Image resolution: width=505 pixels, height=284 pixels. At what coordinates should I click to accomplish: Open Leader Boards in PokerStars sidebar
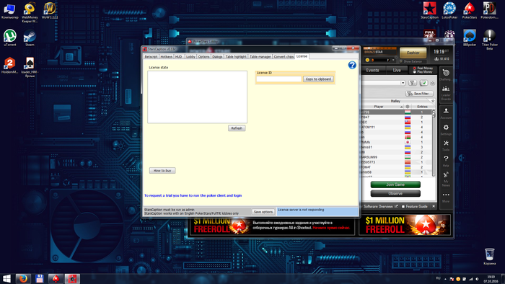446,93
